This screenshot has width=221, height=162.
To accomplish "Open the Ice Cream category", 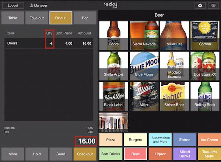I will [210, 140].
